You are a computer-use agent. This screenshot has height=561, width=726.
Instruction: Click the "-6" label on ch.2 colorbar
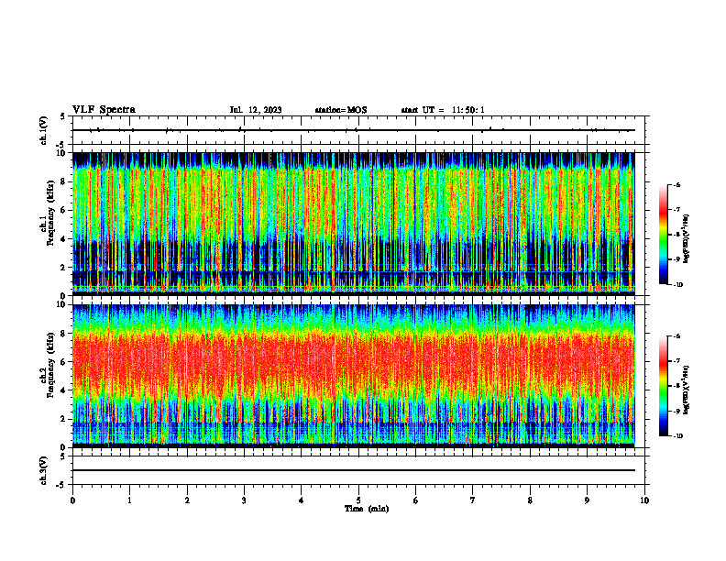click(676, 336)
